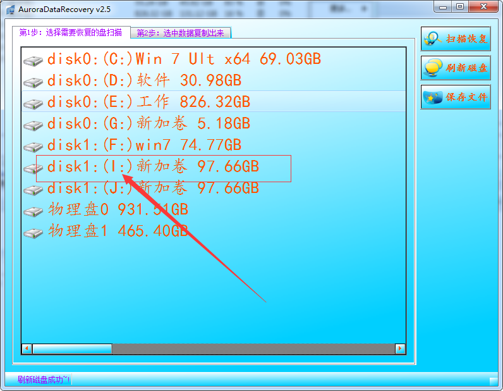Click the 扫描恢复 scan recover button
Screen dimensions: 503x391
point(456,39)
